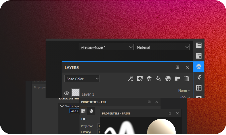The width and height of the screenshot is (226, 135).
Task: Open the texture set settings sidebar icon
Action: pos(199,56)
